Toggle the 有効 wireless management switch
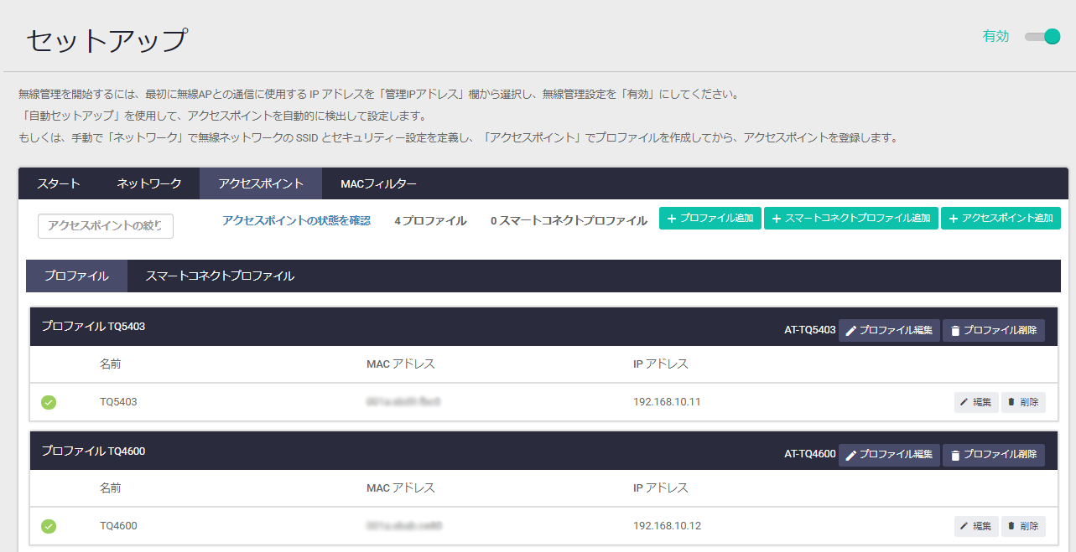Screen dimensions: 1076x552 [x=1042, y=37]
